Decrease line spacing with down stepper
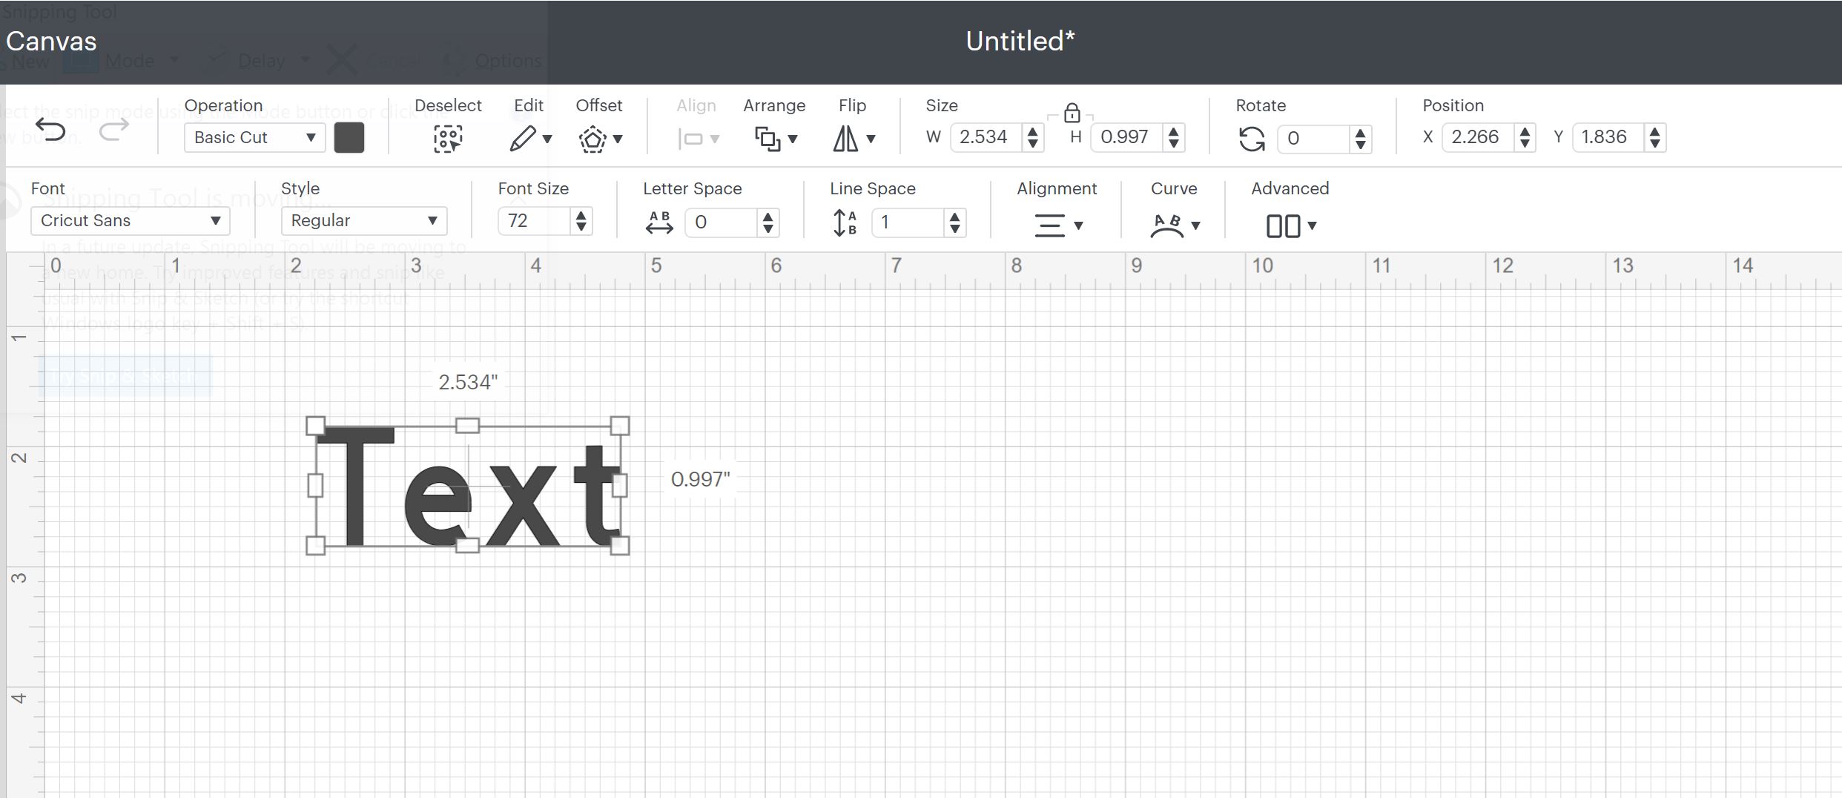Screen dimensions: 1842x798 point(955,229)
